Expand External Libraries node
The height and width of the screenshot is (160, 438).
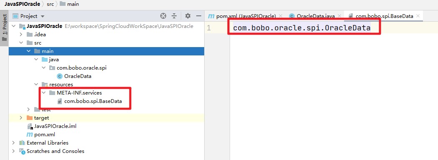point(13,143)
